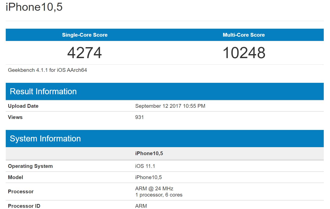The image size is (330, 209).
Task: Click the Model row label
Action: [x=16, y=177]
